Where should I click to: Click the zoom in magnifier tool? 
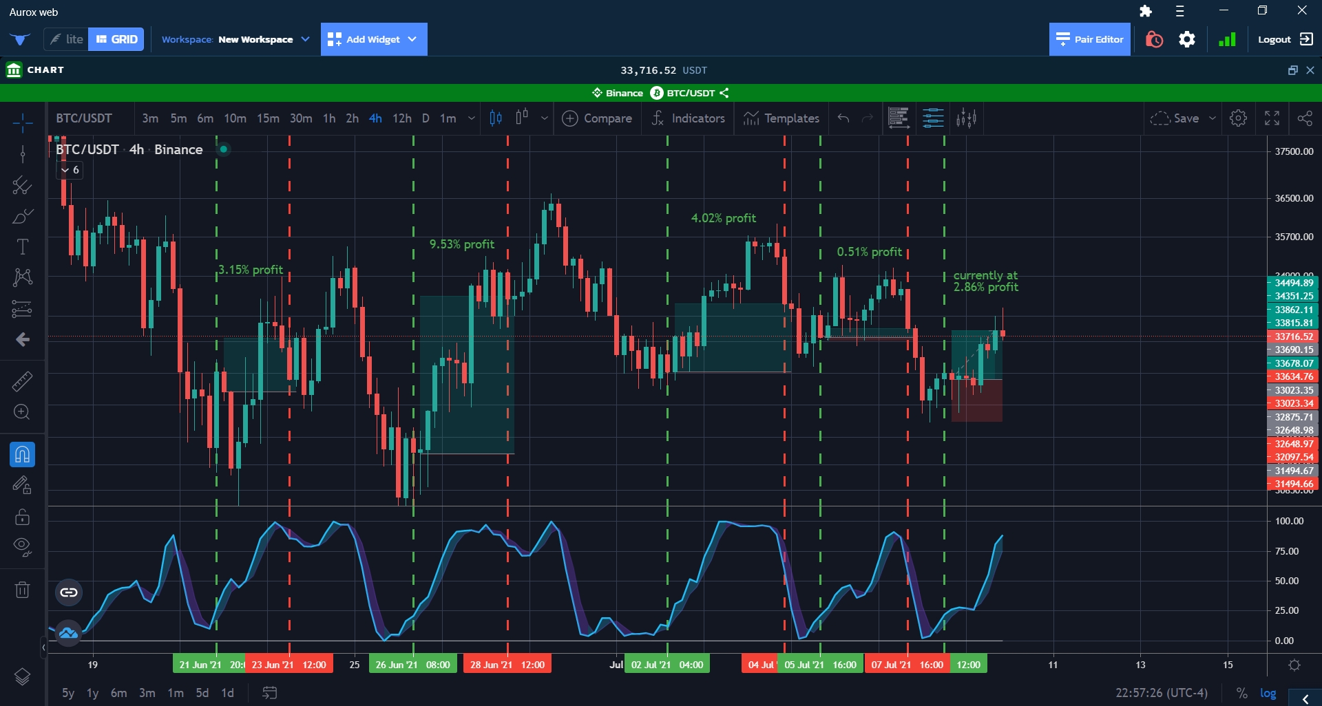(x=22, y=412)
